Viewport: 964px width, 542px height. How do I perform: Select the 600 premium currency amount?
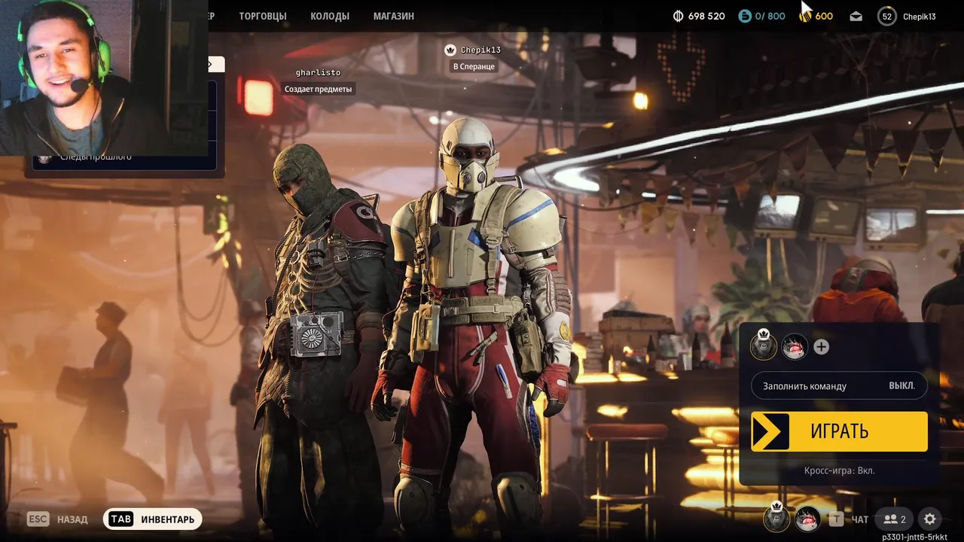click(x=824, y=16)
